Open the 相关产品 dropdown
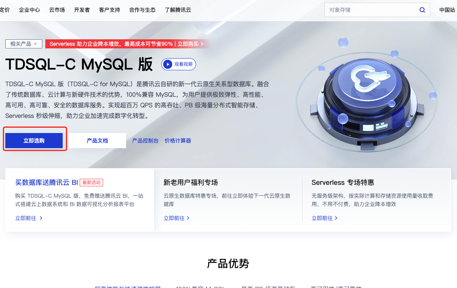The width and height of the screenshot is (457, 288). point(23,44)
